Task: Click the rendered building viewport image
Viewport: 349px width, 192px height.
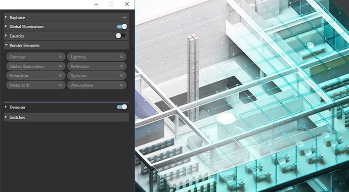Action: 242,96
